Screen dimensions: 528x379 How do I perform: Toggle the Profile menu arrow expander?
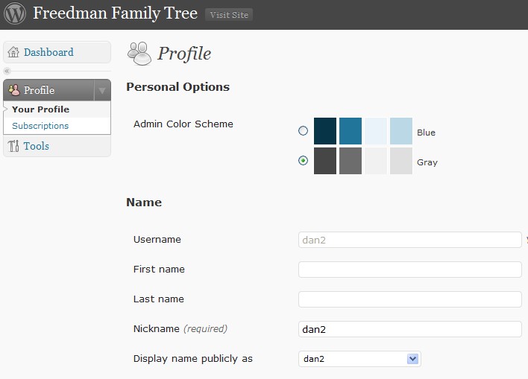click(102, 90)
